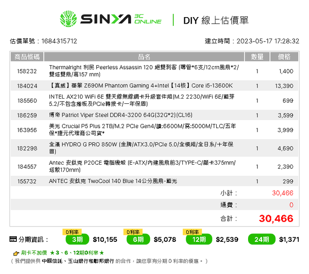309x274 pixels.
Task: Select the 24期 installment badge
Action: coord(261,239)
